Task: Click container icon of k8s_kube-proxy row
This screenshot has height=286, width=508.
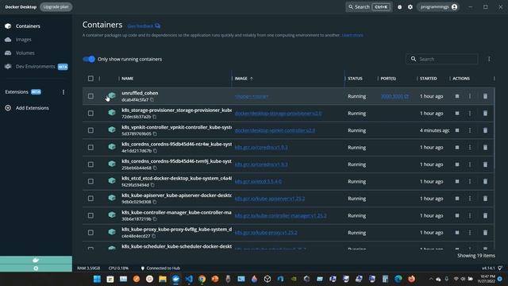Action: pyautogui.click(x=112, y=232)
